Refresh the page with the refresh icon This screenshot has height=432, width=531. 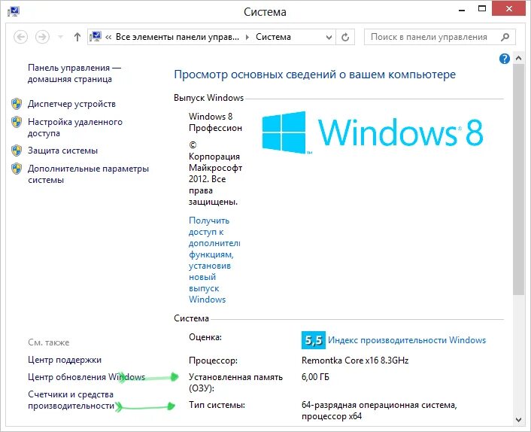point(345,37)
